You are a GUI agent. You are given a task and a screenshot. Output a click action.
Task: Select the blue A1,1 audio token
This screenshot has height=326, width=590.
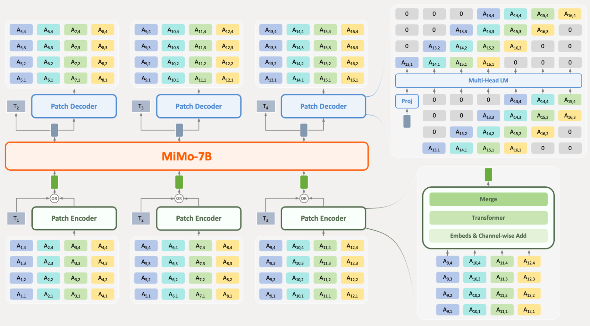click(21, 294)
